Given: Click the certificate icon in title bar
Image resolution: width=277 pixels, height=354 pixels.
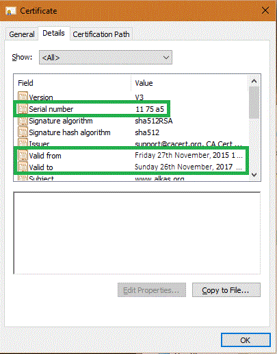Looking at the screenshot, I should pyautogui.click(x=11, y=11).
